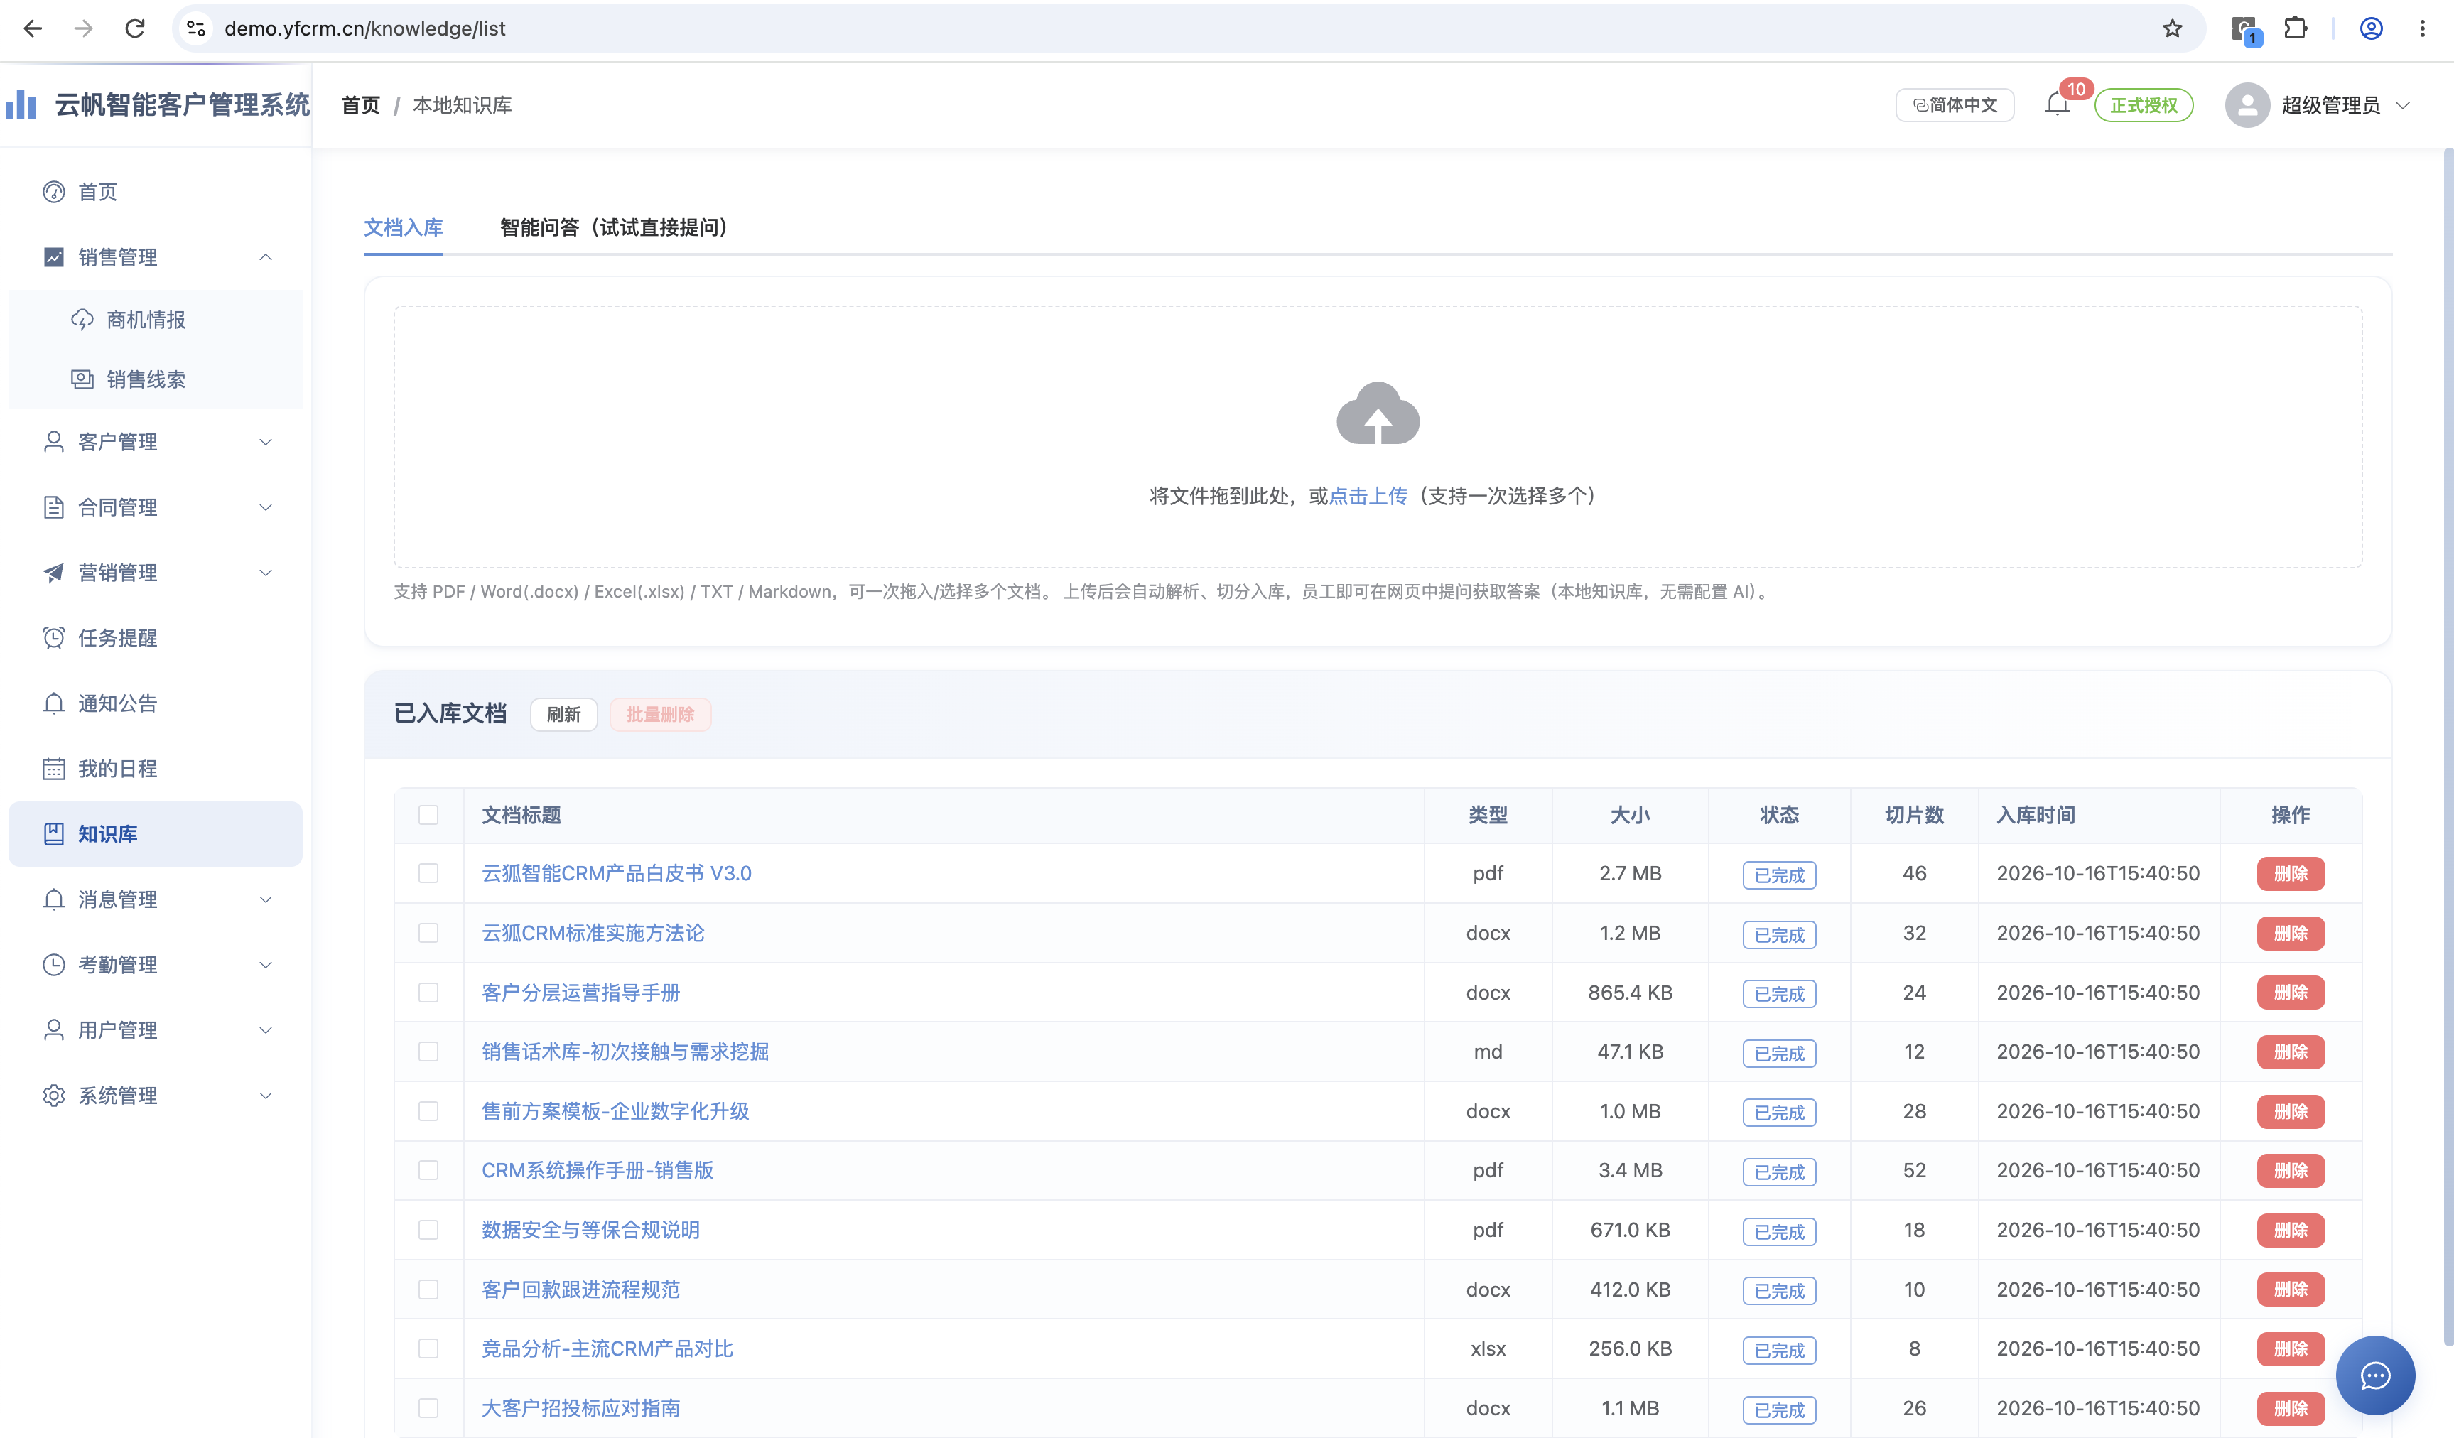Open browser three-dot menu

pyautogui.click(x=2422, y=28)
